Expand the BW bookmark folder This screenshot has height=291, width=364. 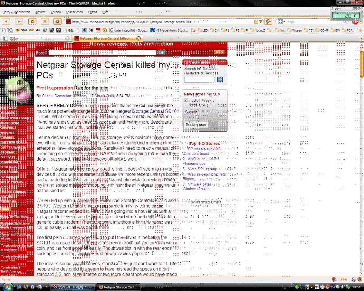(335, 30)
